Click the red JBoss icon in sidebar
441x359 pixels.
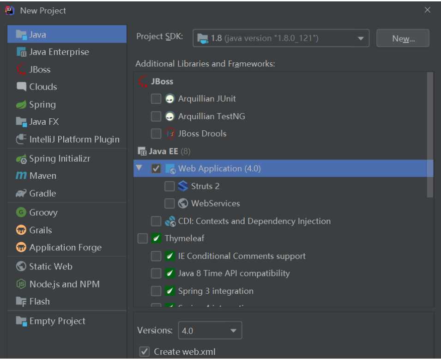click(21, 69)
